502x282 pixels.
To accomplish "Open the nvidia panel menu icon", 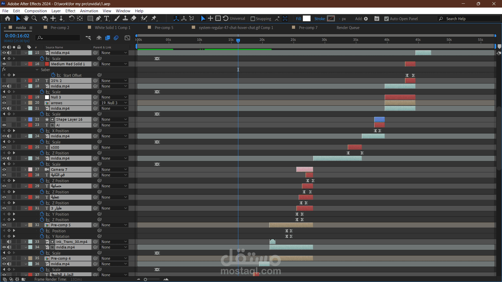I will coord(31,28).
